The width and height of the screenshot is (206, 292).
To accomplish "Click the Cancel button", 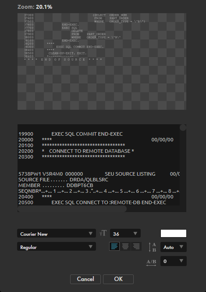I will (x=85, y=279).
